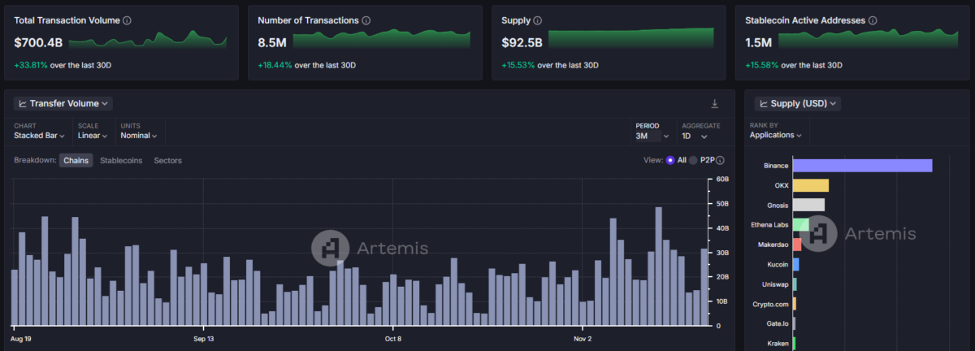Click the Makerdao supply bar
This screenshot has width=975, height=351.
click(x=797, y=245)
